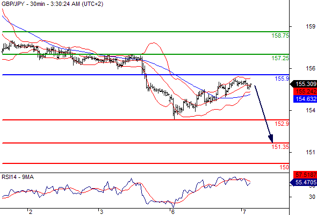Select the day 6 marker on time axis
This screenshot has height=215, width=317.
pos(172,212)
